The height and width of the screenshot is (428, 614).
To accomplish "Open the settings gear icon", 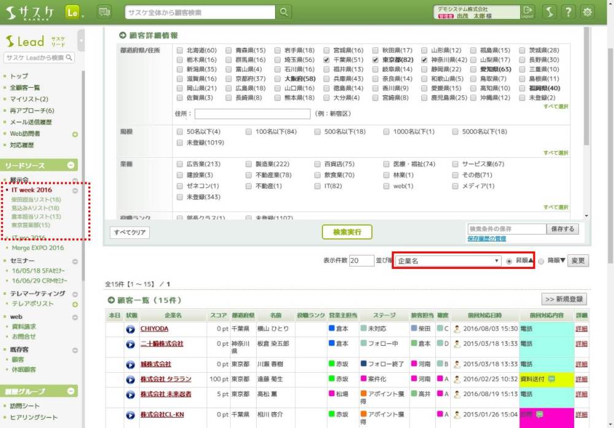I will [588, 12].
